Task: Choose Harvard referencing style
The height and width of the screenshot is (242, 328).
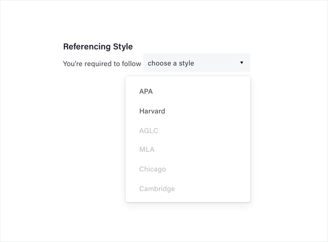Action: 152,111
